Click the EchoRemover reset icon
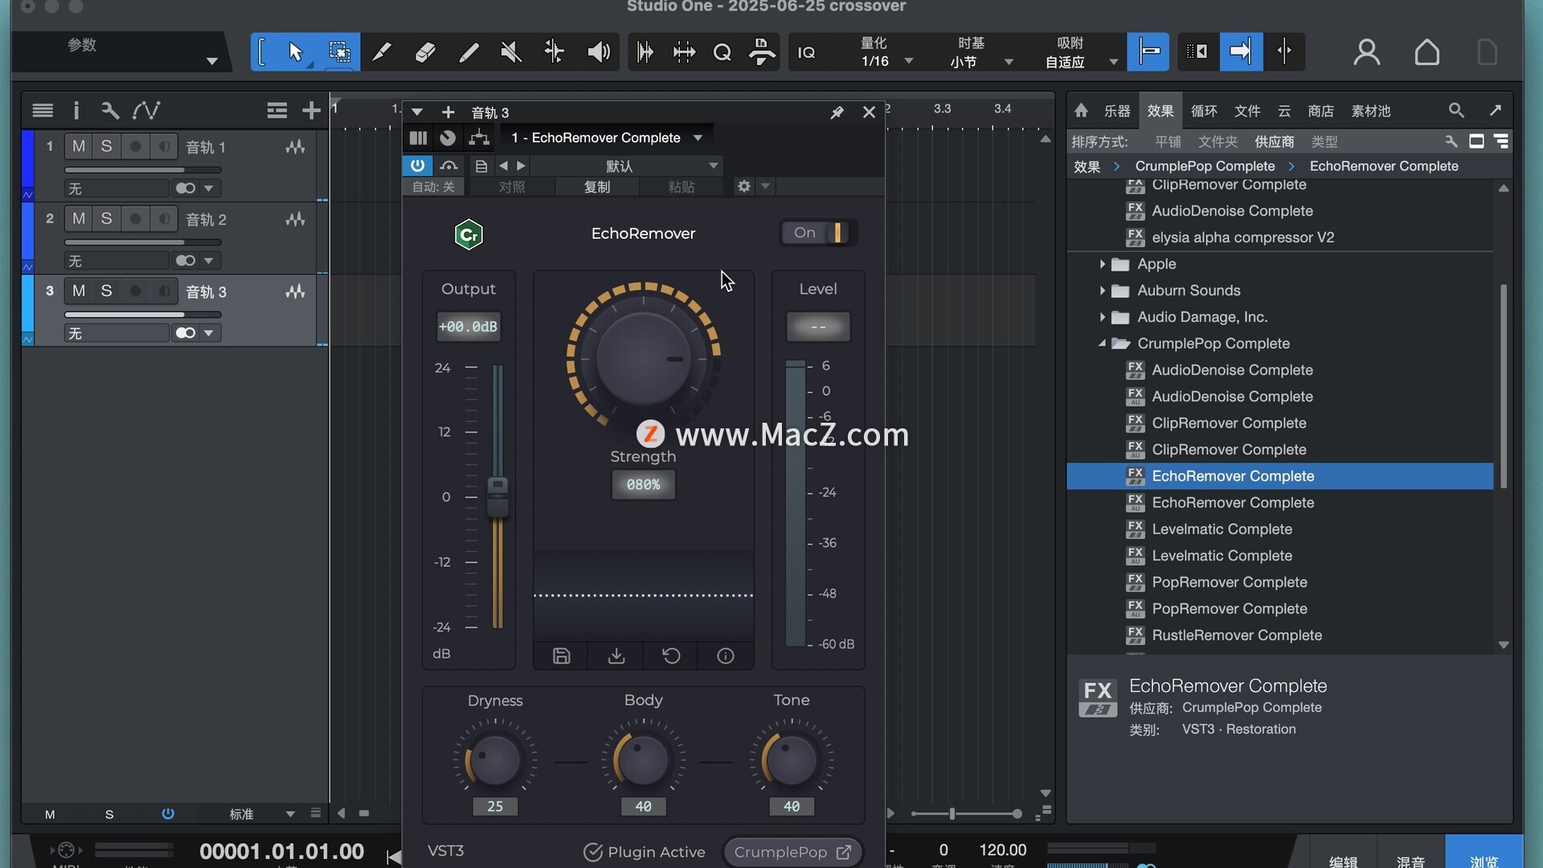Viewport: 1543px width, 868px height. [671, 656]
